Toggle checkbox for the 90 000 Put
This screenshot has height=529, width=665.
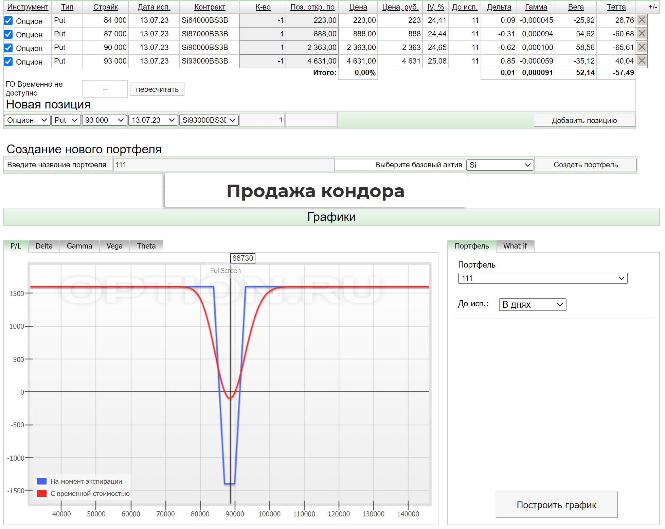click(x=8, y=48)
